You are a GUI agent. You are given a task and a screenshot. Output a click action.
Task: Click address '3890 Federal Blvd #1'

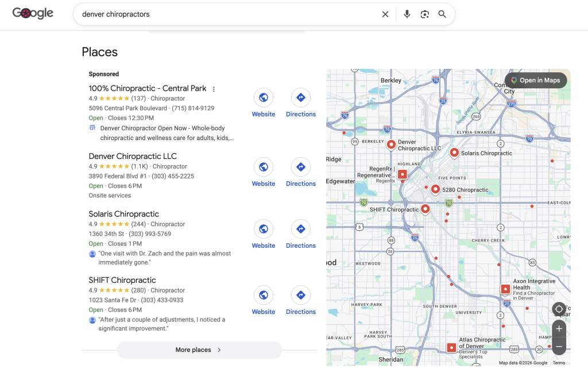pyautogui.click(x=118, y=176)
